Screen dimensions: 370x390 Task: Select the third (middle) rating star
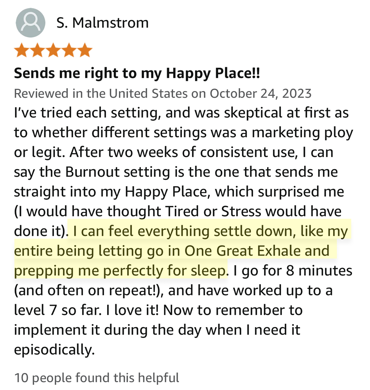point(53,51)
